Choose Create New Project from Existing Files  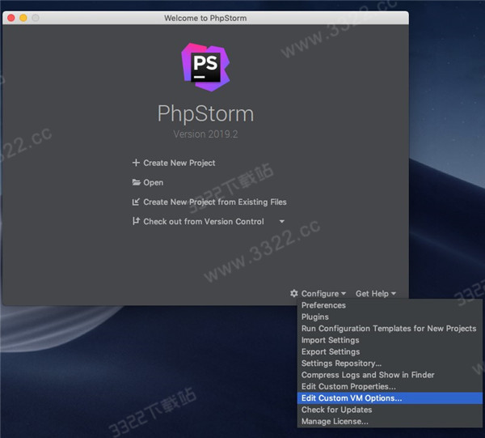click(x=215, y=202)
